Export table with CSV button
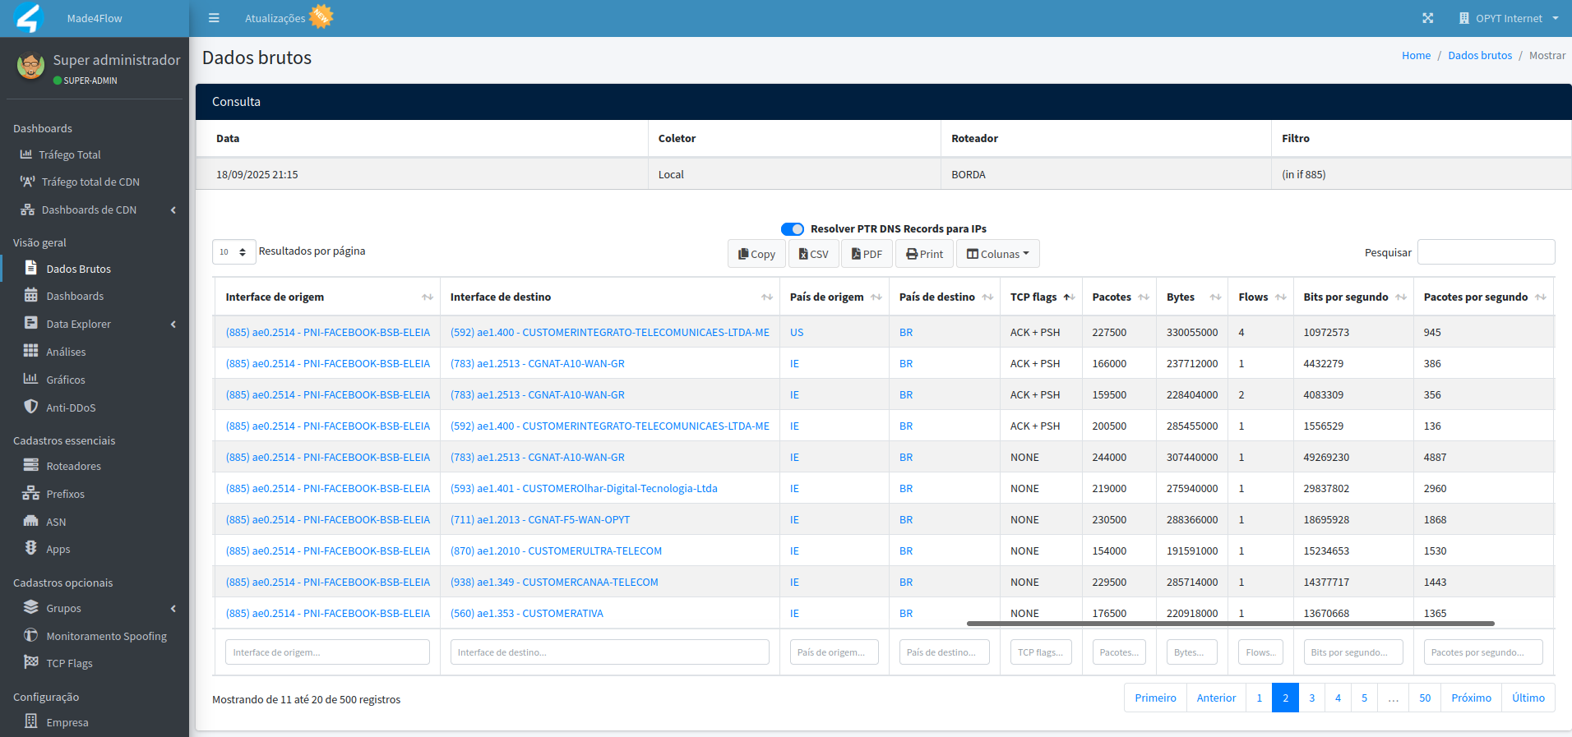1572x737 pixels. (814, 254)
